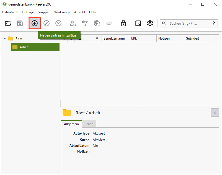This screenshot has height=175, width=222.
Task: Click the delete entry X icon
Action: (58, 24)
